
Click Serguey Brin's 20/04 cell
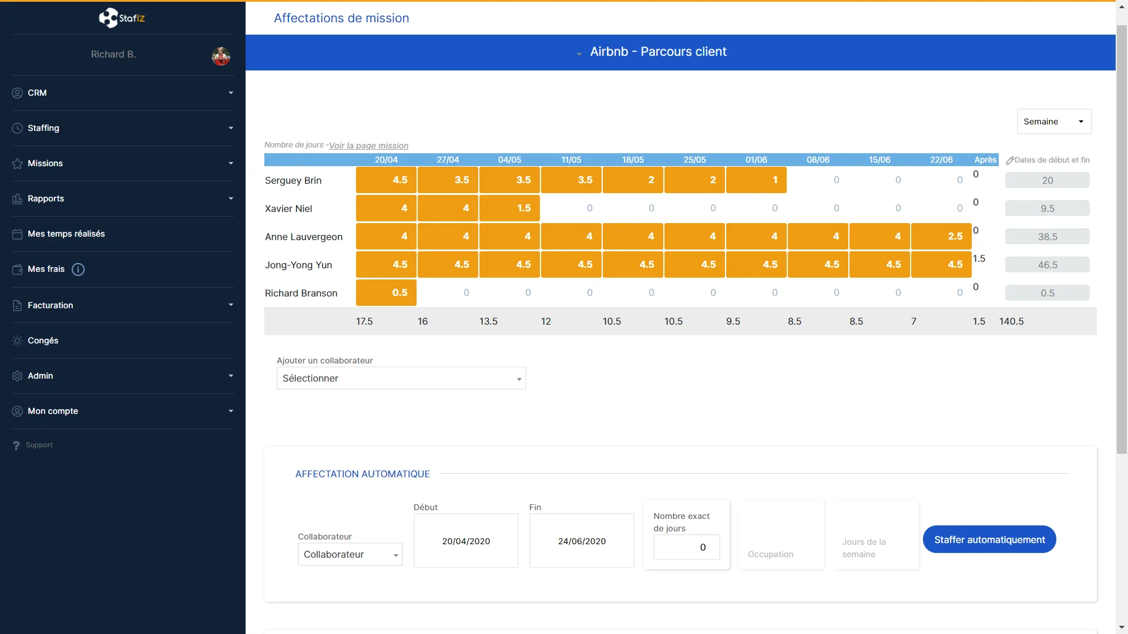tap(386, 180)
